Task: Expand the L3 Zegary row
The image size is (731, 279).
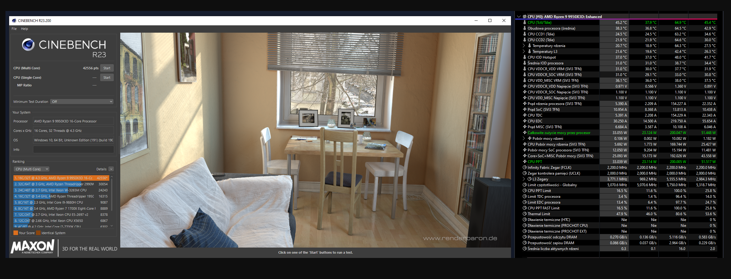Action: [524, 179]
